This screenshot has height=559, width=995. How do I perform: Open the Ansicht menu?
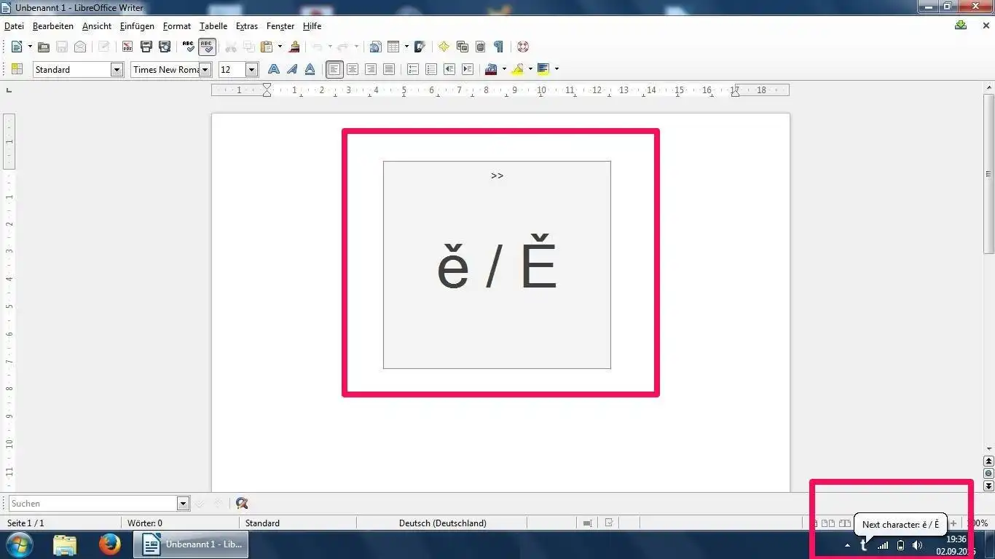pyautogui.click(x=97, y=25)
